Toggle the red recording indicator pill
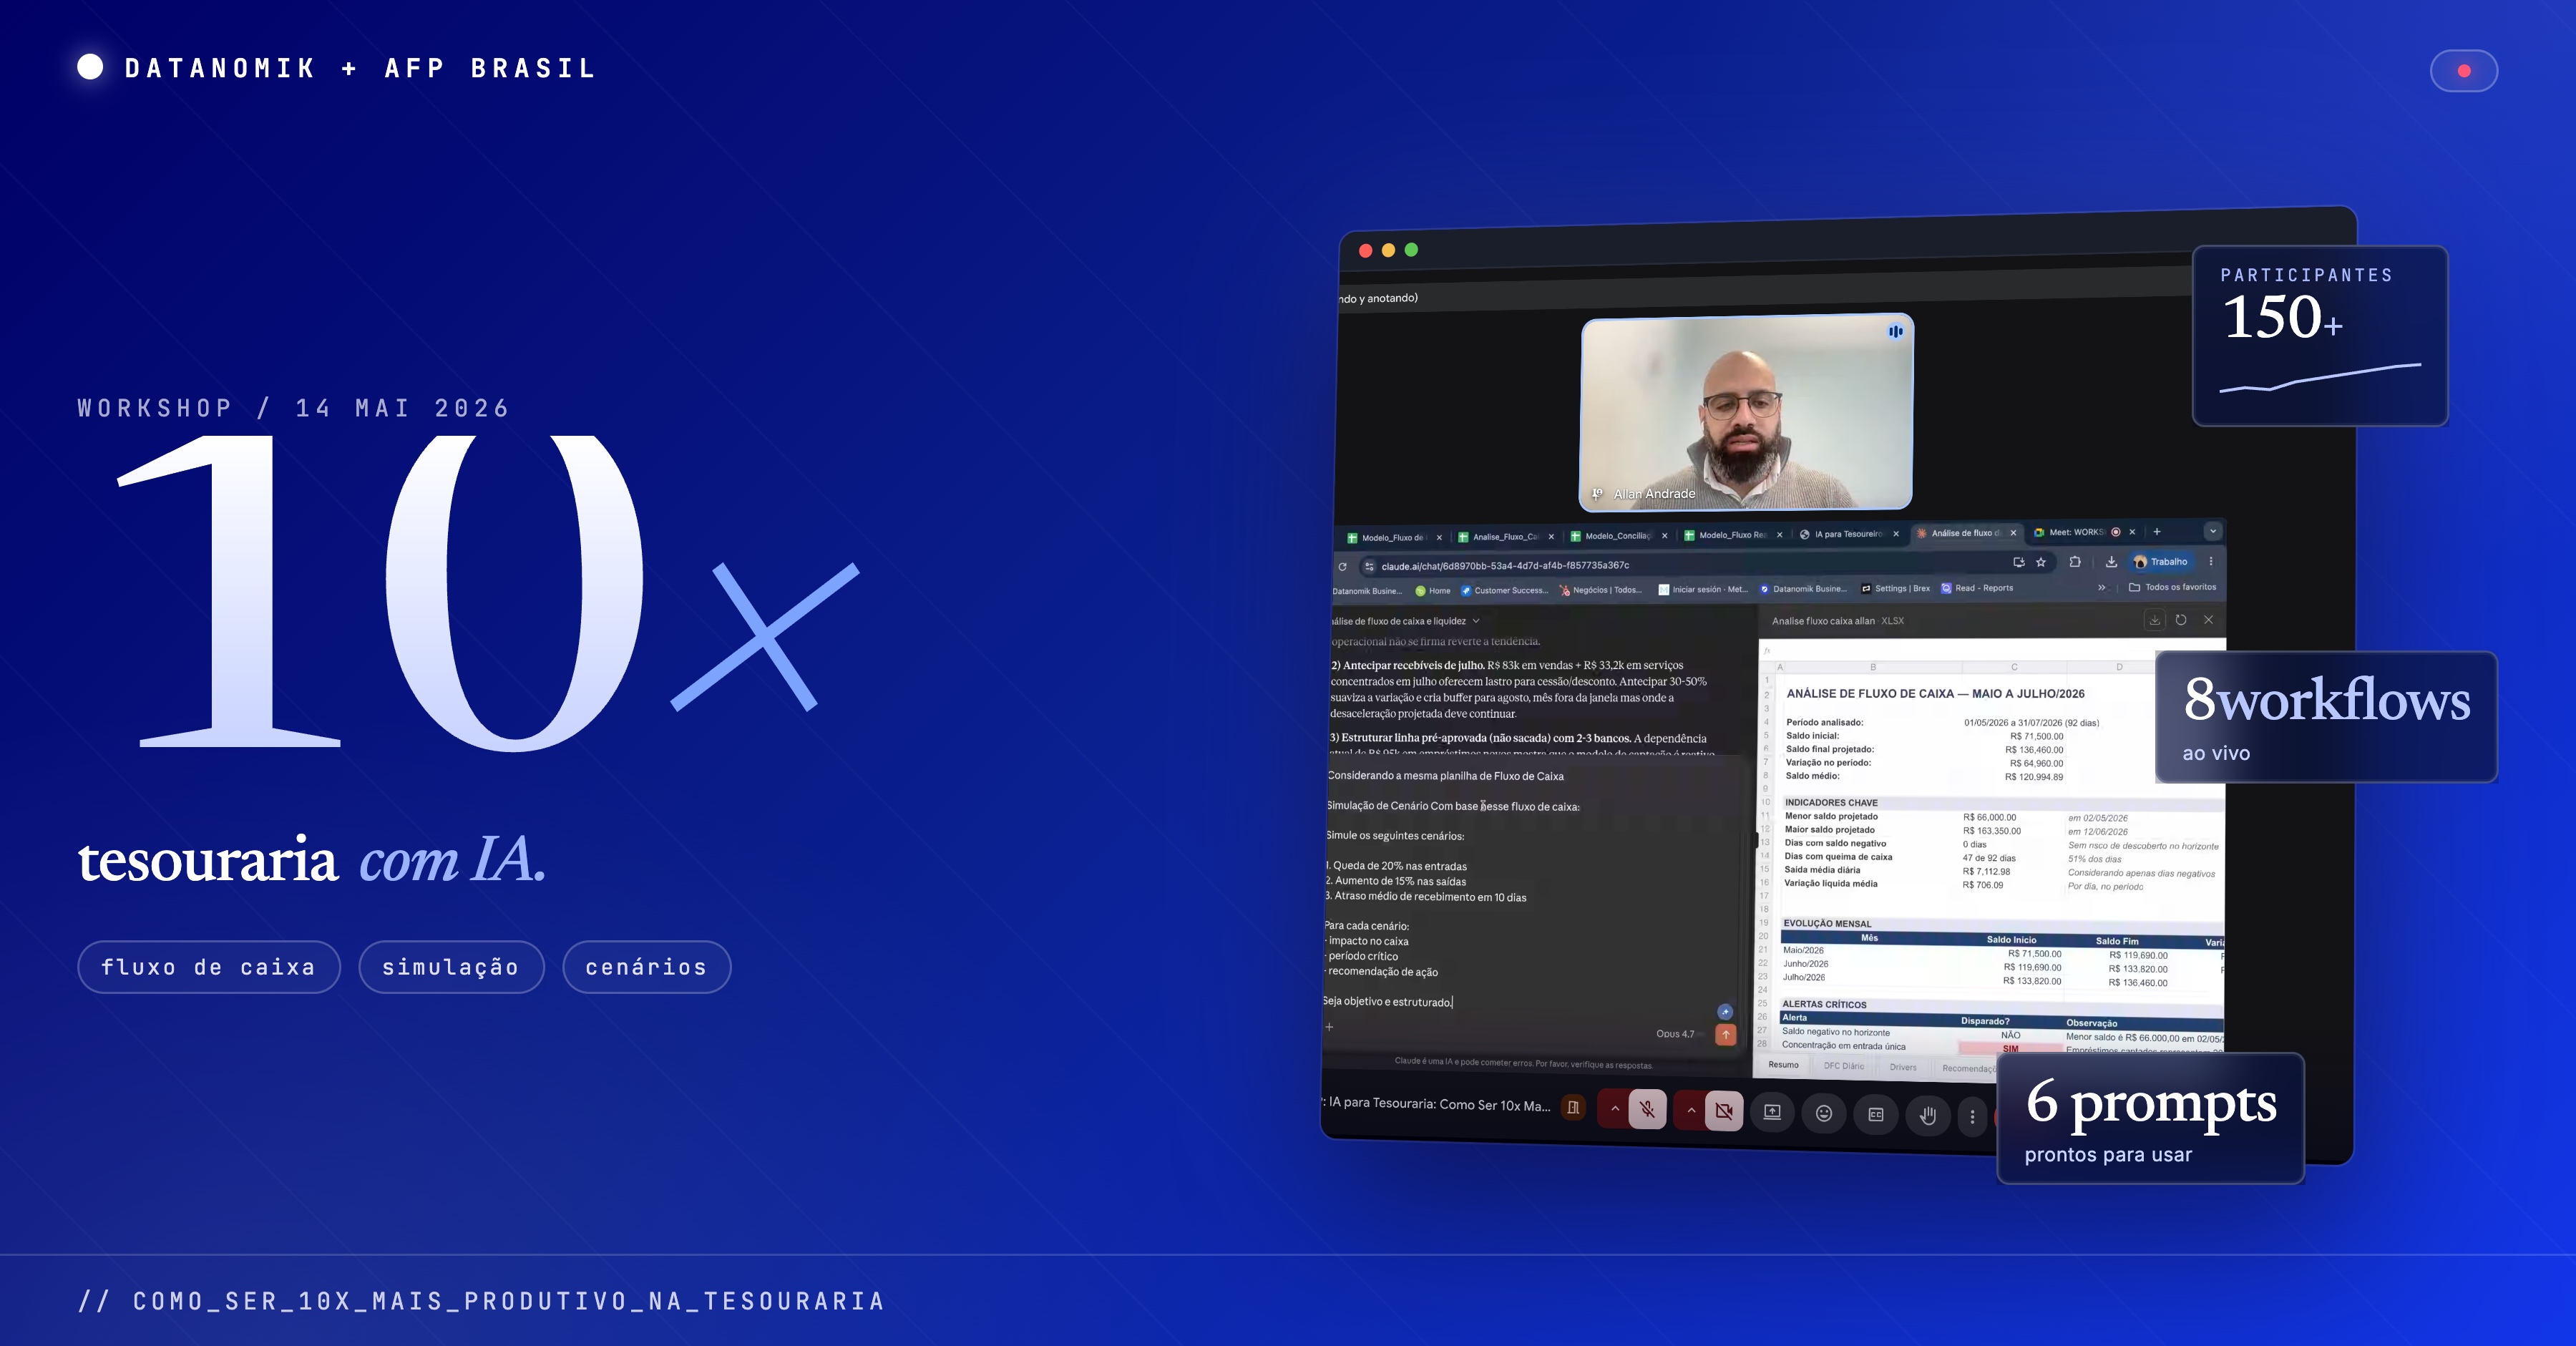Image resolution: width=2576 pixels, height=1346 pixels. pos(2464,71)
